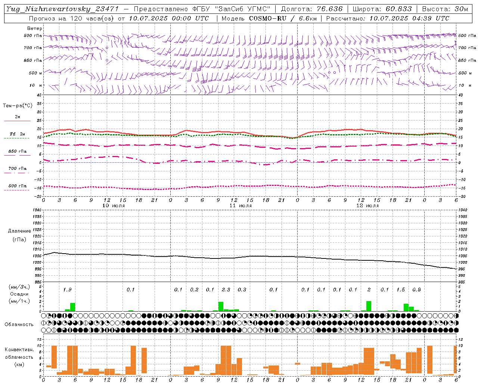Click the forecast start time 10.07.2025 00:00 UTC
This screenshot has height=383, width=478.
point(169,18)
